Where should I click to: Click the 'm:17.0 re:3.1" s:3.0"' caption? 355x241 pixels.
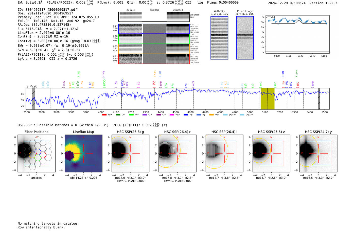pos(131,178)
